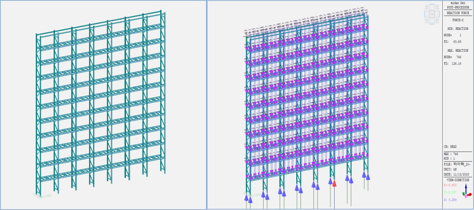The width and height of the screenshot is (474, 210).
Task: Click the 'FILE:' name entry
Action: pyautogui.click(x=457, y=164)
